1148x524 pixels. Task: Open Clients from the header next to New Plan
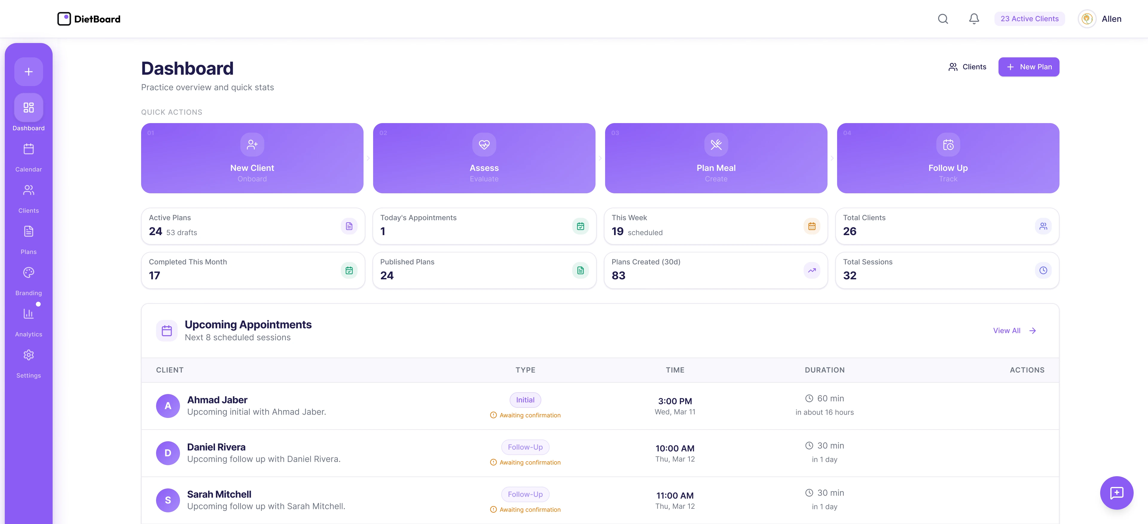[967, 67]
